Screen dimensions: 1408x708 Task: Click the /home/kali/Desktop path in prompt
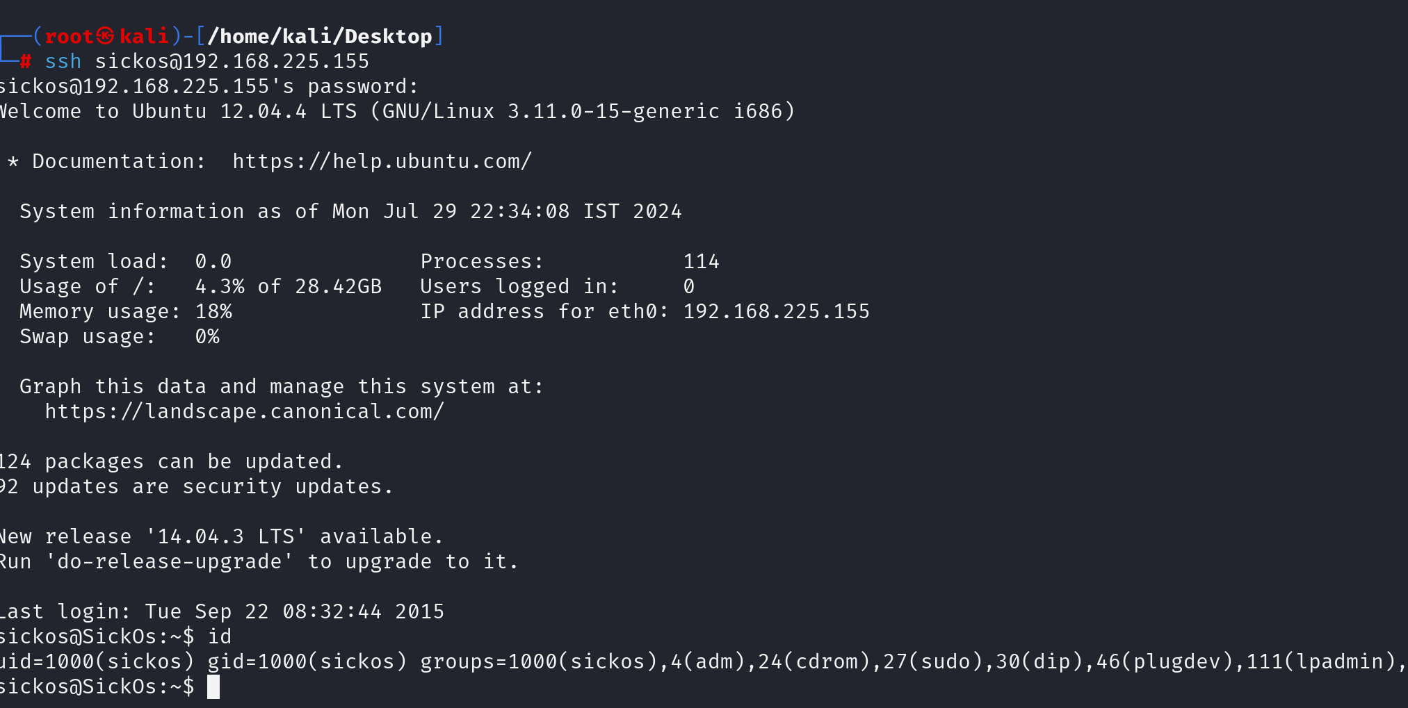pos(320,36)
